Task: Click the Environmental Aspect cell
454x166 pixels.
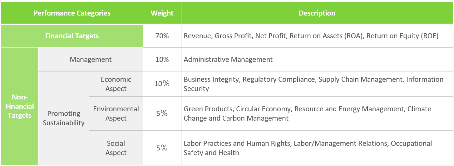Action: point(116,113)
